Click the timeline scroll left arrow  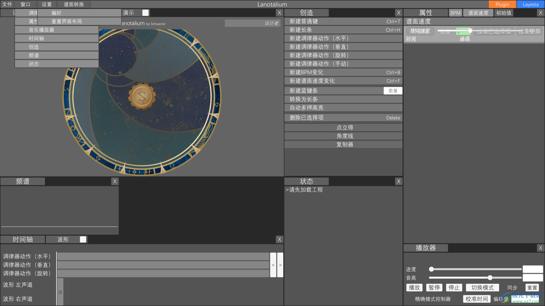273,265
